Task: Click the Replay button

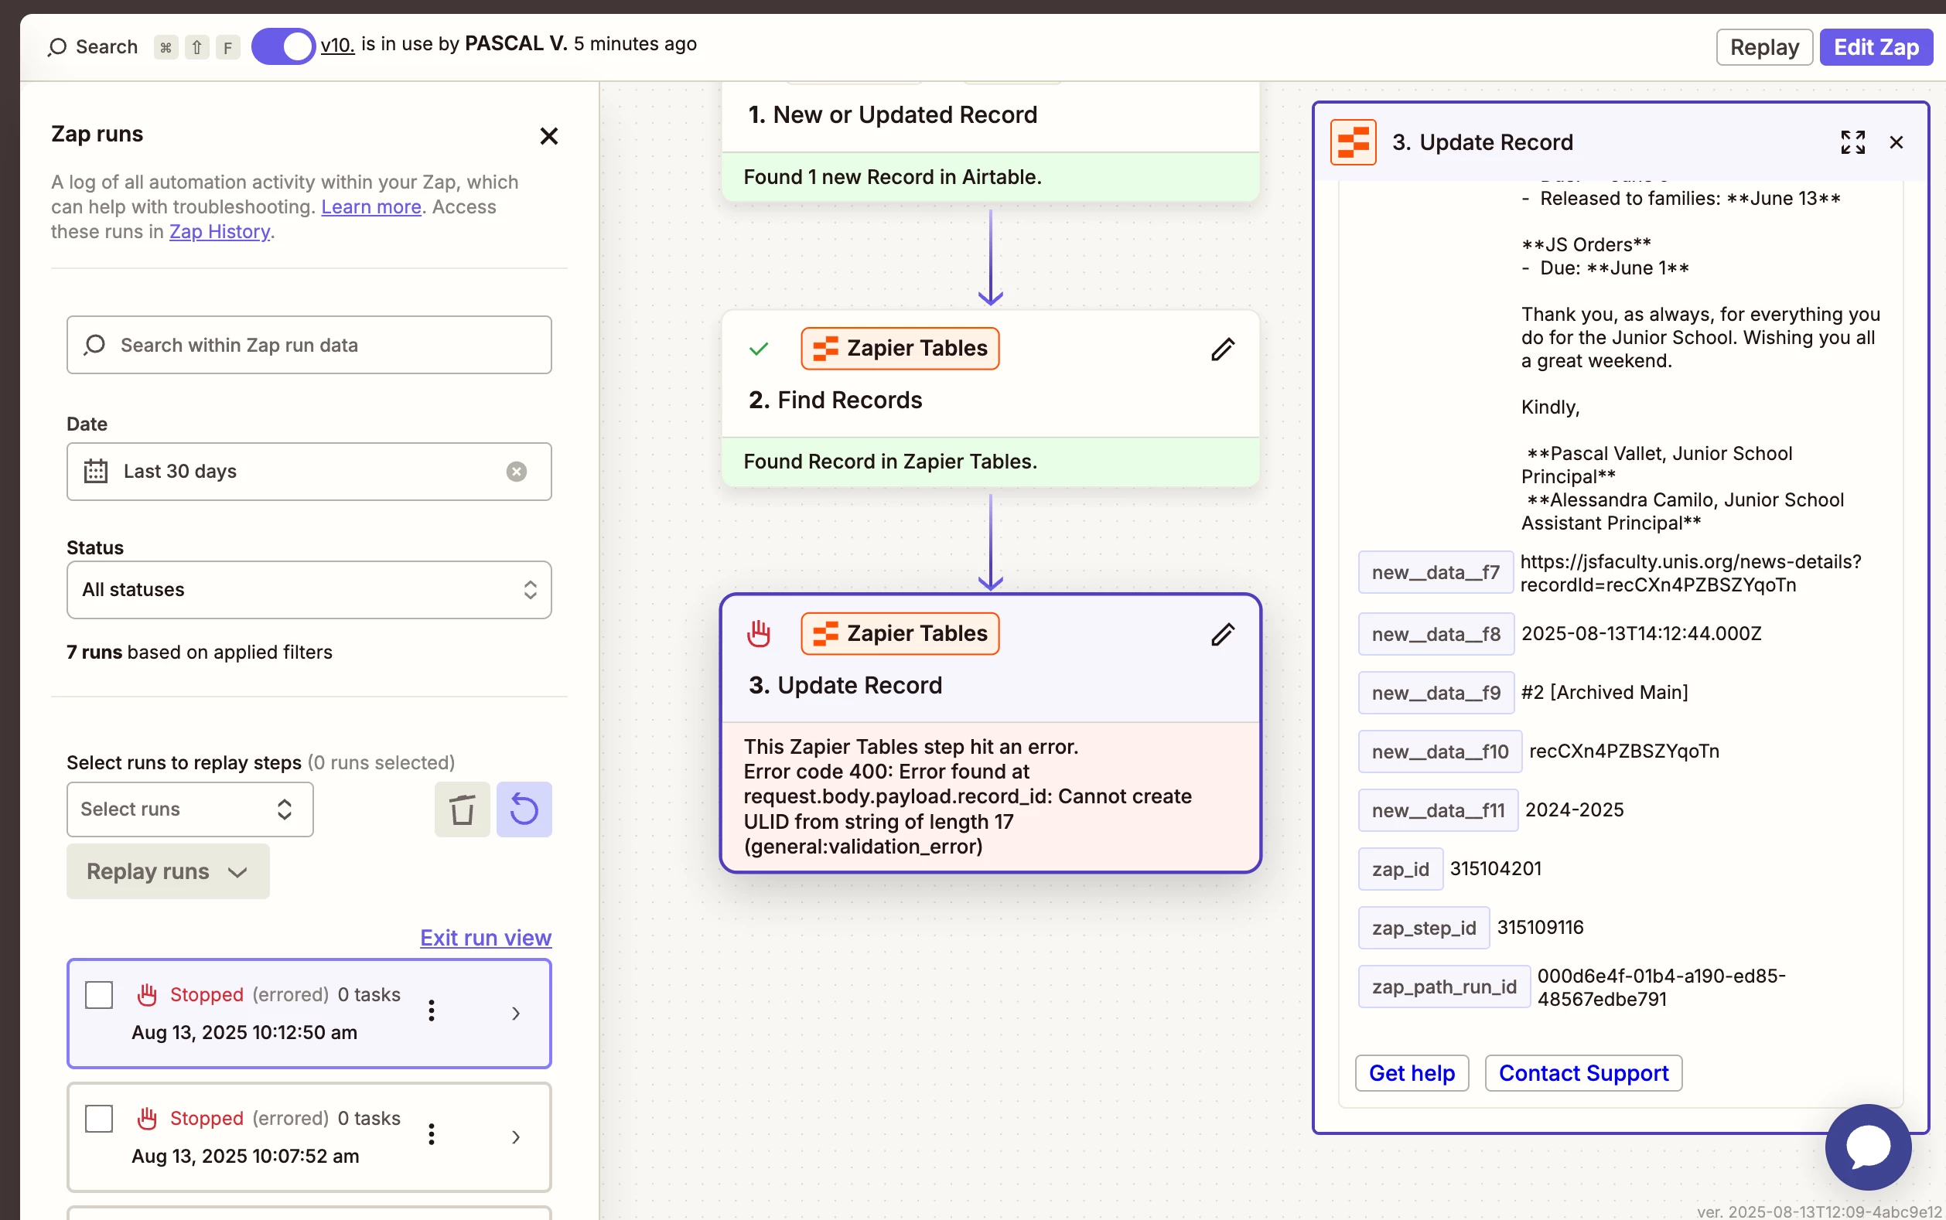Action: pyautogui.click(x=1763, y=47)
